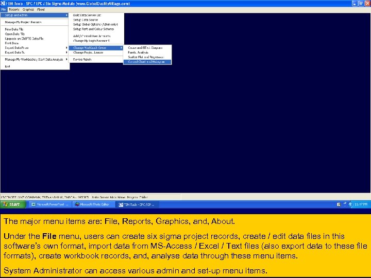Click New Data File menu entry
The image size is (371, 278).
click(x=35, y=29)
